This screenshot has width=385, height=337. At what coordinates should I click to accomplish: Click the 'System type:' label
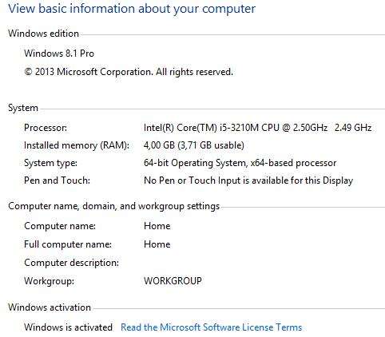click(x=50, y=163)
